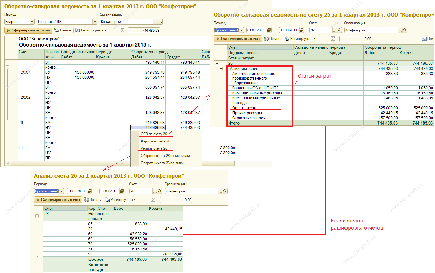Click Сформировать отчет in main ОСВ window
The image size is (435, 273).
[x=28, y=31]
